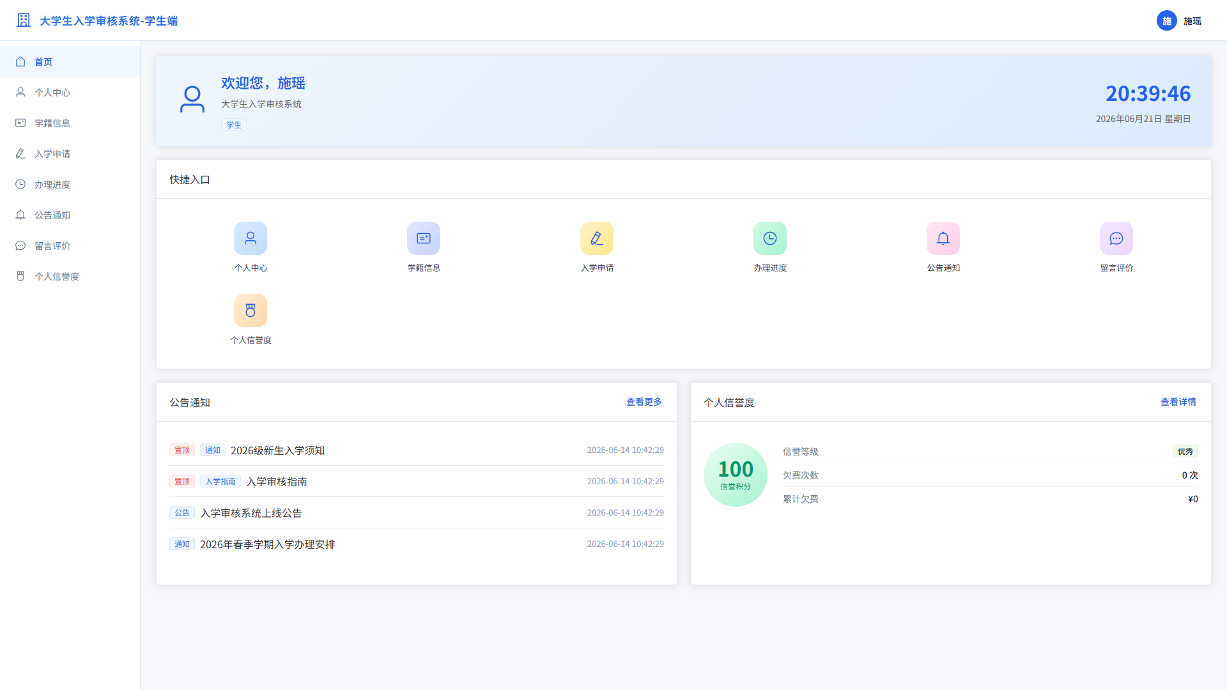Click 查看详情 link in 个人信誉度
Screen dimensions: 1227x690
tap(1178, 402)
